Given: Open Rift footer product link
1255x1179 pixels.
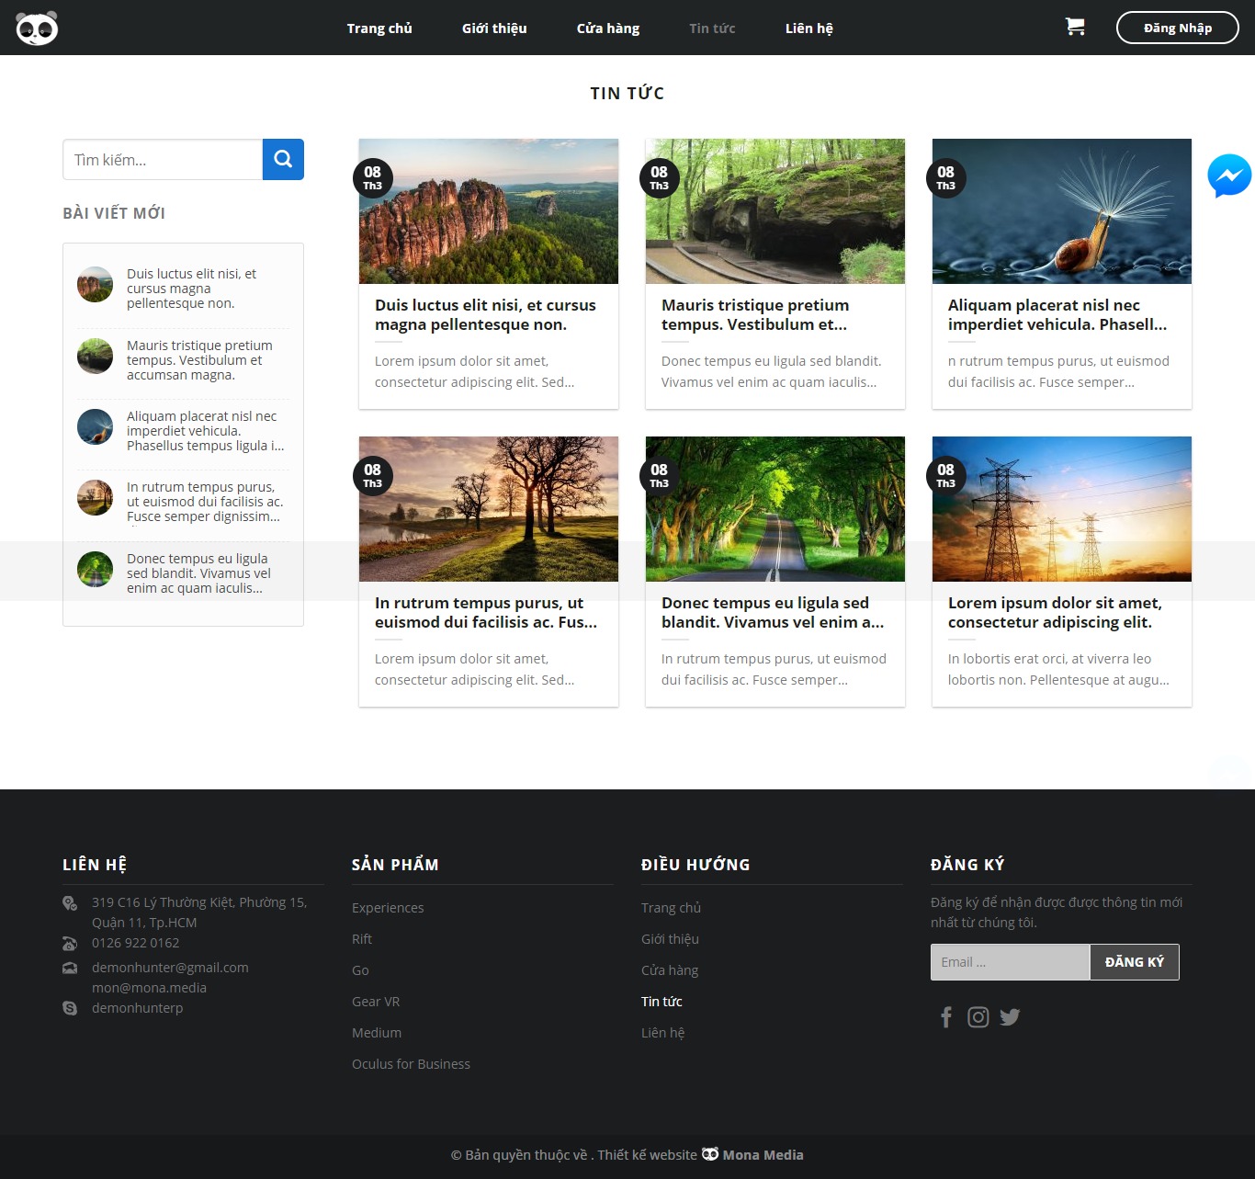Looking at the screenshot, I should [x=362, y=939].
